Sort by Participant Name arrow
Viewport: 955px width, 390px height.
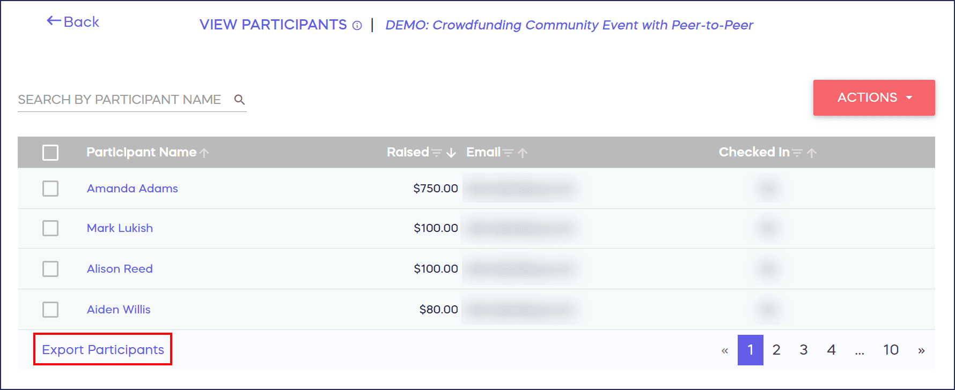coord(204,153)
